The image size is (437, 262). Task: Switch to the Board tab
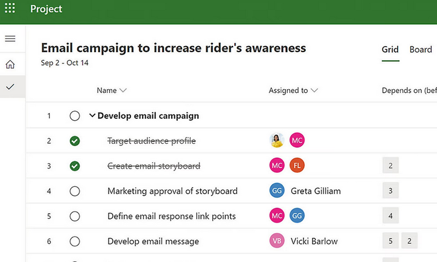tap(421, 50)
